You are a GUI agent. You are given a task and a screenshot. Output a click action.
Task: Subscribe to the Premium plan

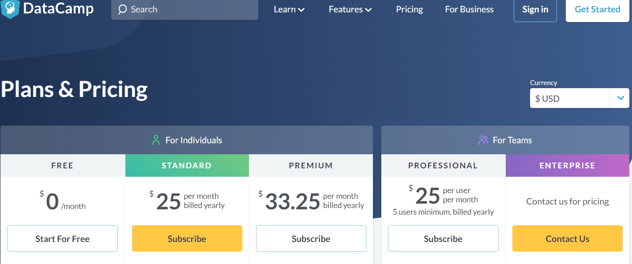pos(311,238)
